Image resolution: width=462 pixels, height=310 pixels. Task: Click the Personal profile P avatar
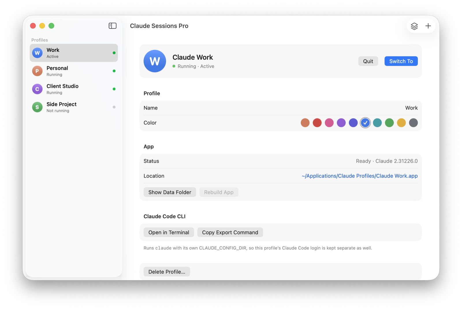point(37,71)
